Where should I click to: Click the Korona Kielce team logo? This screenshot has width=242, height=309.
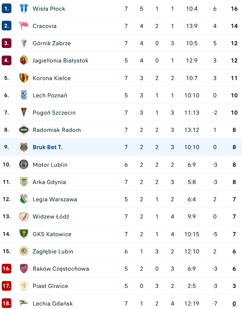(24, 78)
